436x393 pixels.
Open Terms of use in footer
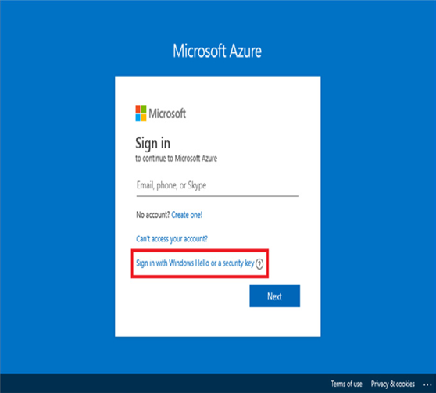(346, 384)
